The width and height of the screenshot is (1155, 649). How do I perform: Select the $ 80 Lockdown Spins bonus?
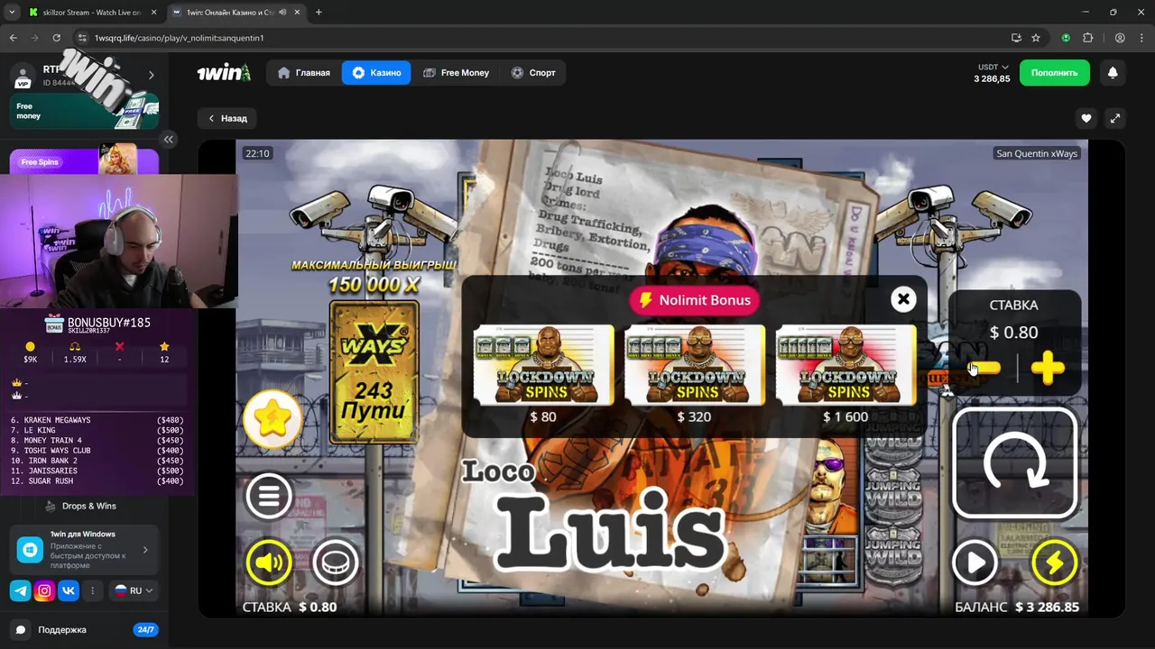click(543, 365)
